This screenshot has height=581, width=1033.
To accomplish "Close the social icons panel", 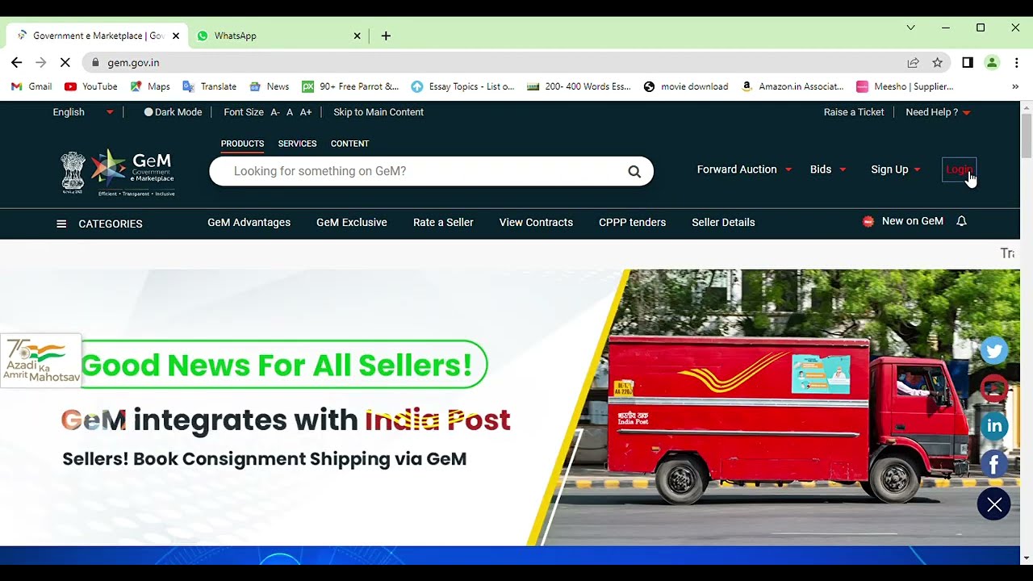I will click(x=994, y=504).
